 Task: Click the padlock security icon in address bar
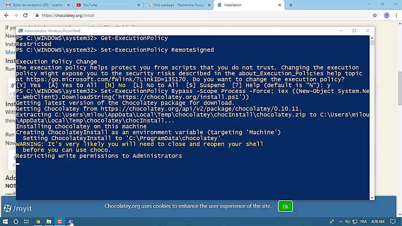(37, 15)
